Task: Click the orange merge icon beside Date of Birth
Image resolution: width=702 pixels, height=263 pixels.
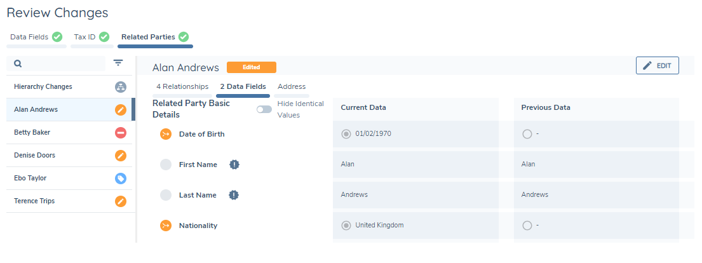Action: 166,134
